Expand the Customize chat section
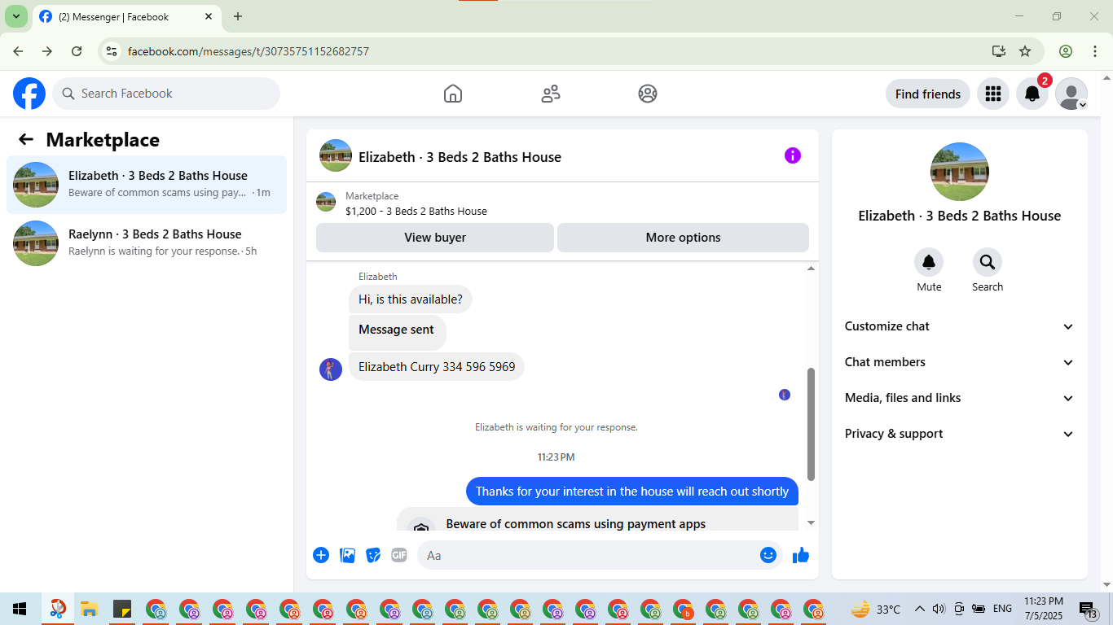 pos(960,326)
